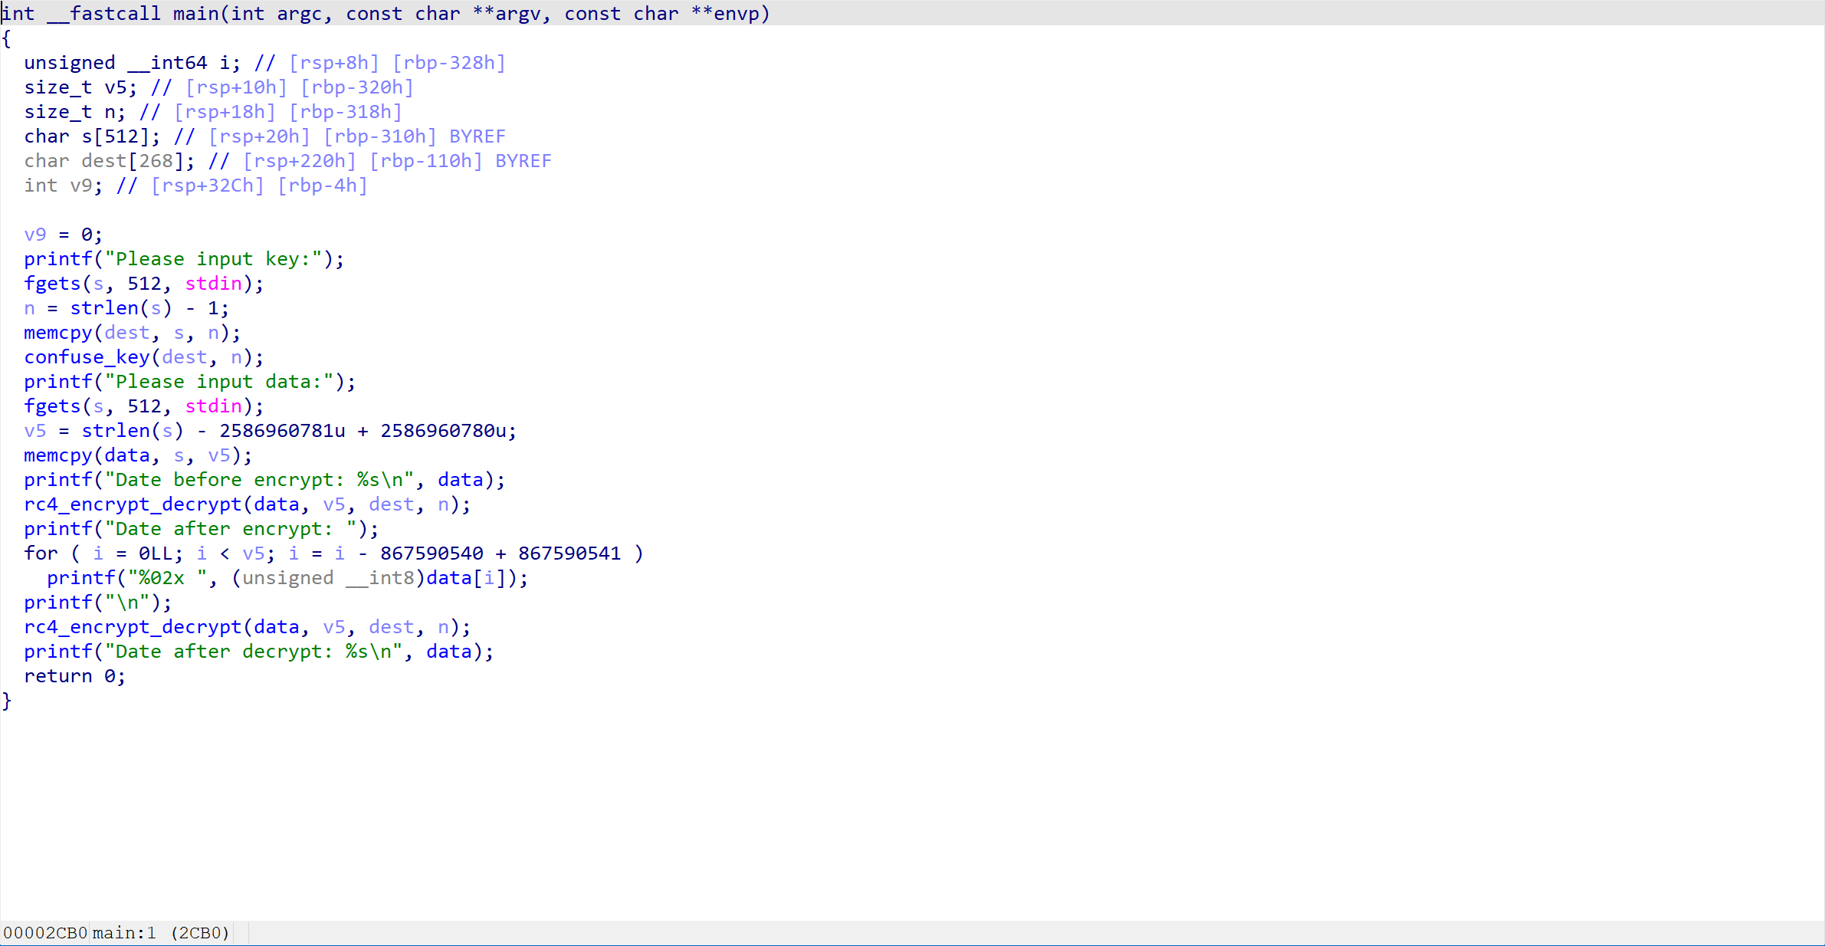Click the (unsigned __int8) cast

tap(328, 578)
